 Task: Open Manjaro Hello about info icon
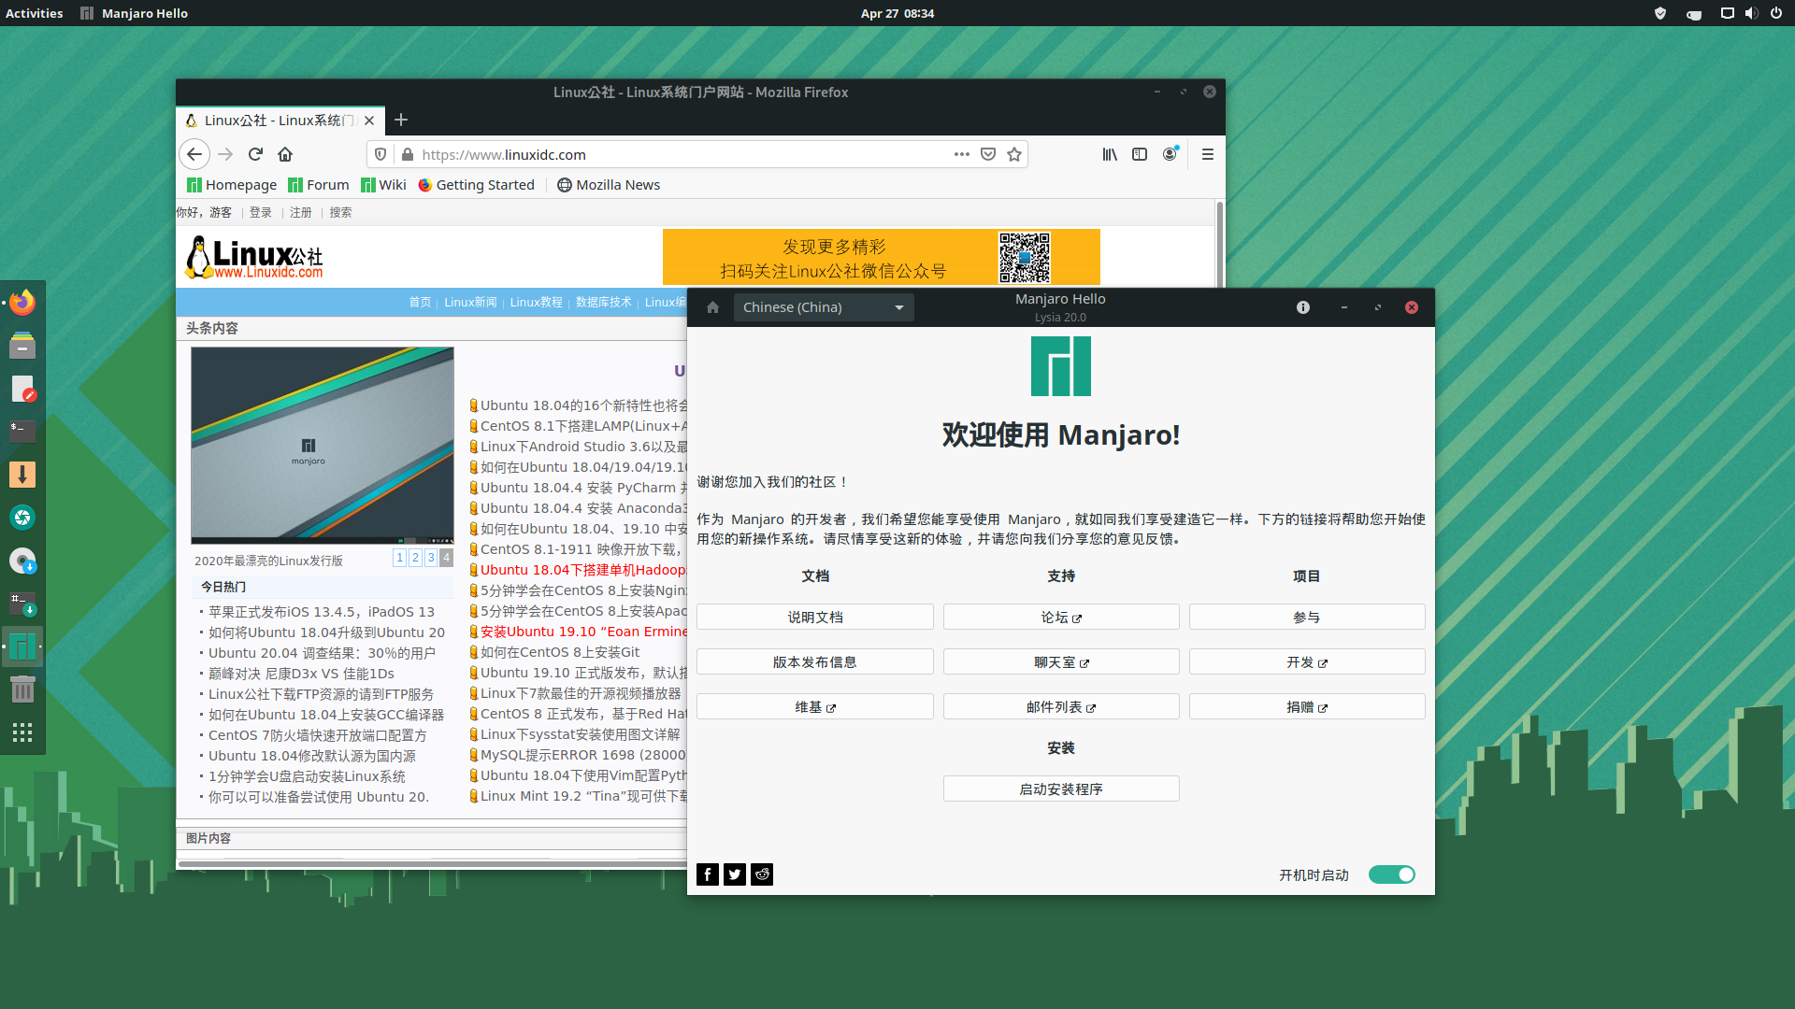pyautogui.click(x=1303, y=307)
